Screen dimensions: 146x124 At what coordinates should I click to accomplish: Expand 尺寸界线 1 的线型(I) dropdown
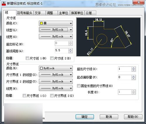(x=56, y=75)
